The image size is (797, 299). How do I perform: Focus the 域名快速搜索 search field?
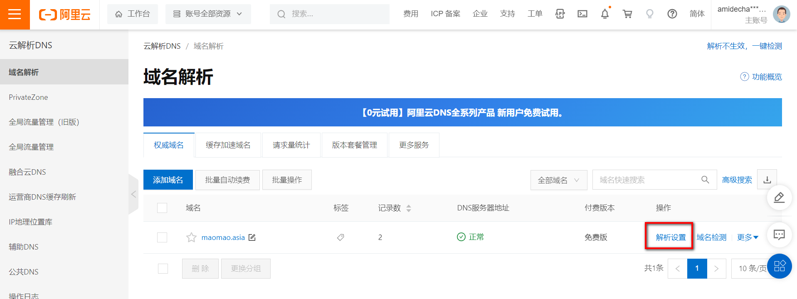tap(646, 180)
